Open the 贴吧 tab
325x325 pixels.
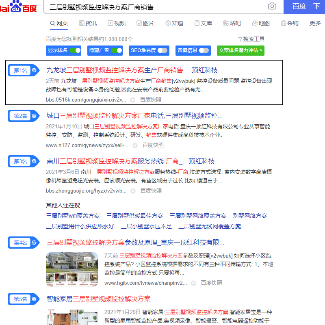pyautogui.click(x=232, y=23)
